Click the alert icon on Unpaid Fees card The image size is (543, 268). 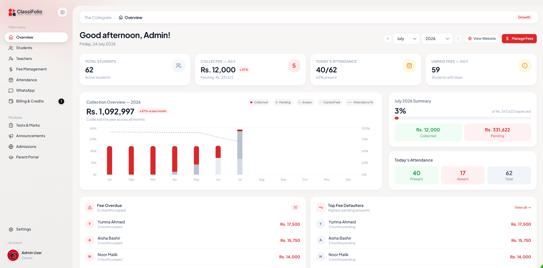tap(525, 66)
